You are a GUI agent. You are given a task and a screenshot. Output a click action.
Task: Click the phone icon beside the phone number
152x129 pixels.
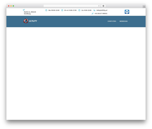tap(92, 13)
